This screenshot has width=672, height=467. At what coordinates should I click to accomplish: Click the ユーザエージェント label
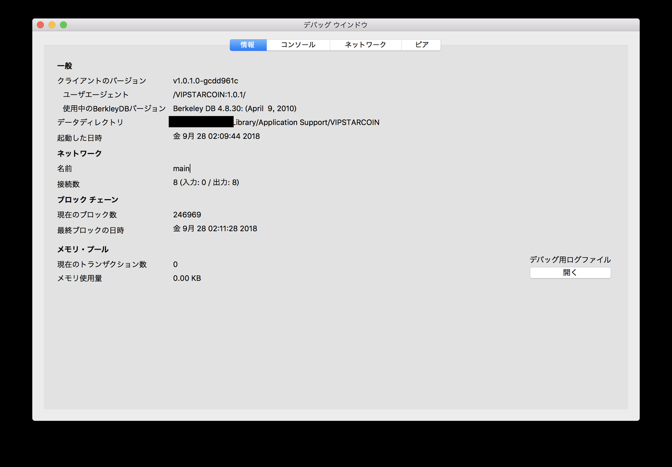[96, 95]
